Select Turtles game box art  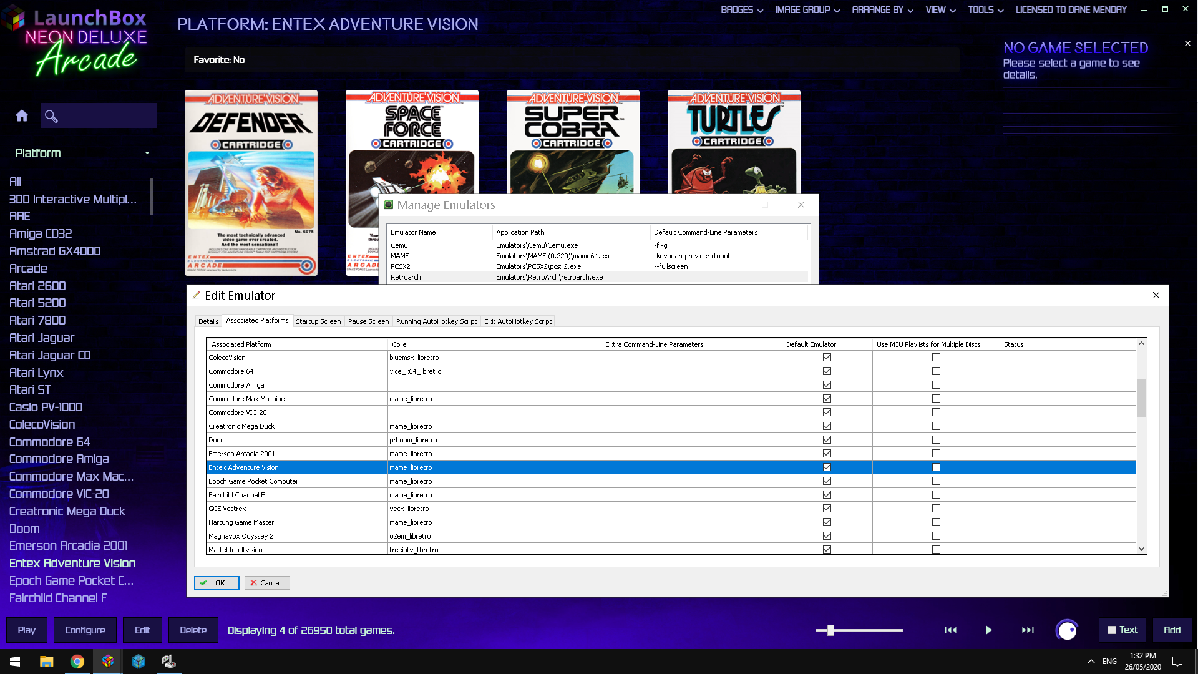734,142
